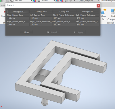Click the Search Help field
The image size is (115, 109).
(108, 1)
